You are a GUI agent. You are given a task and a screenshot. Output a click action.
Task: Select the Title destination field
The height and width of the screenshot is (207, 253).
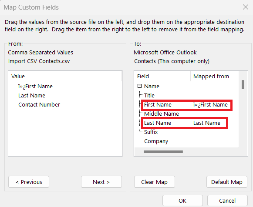click(x=149, y=96)
